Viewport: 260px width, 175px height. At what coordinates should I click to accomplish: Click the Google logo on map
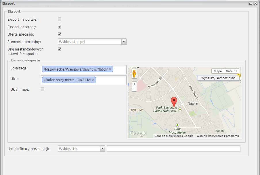tap(138, 133)
